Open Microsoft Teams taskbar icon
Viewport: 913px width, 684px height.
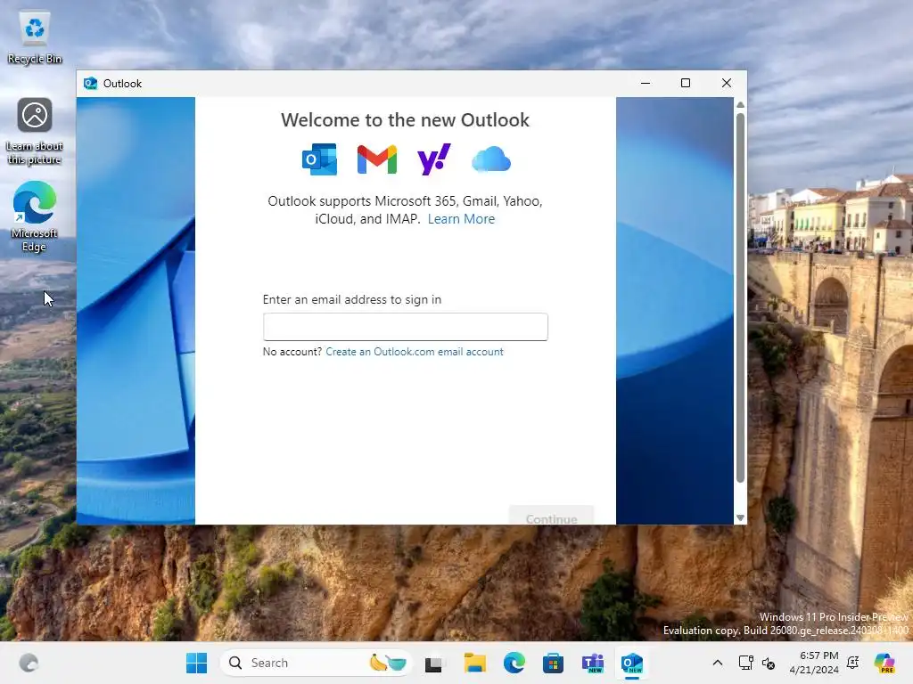click(593, 663)
